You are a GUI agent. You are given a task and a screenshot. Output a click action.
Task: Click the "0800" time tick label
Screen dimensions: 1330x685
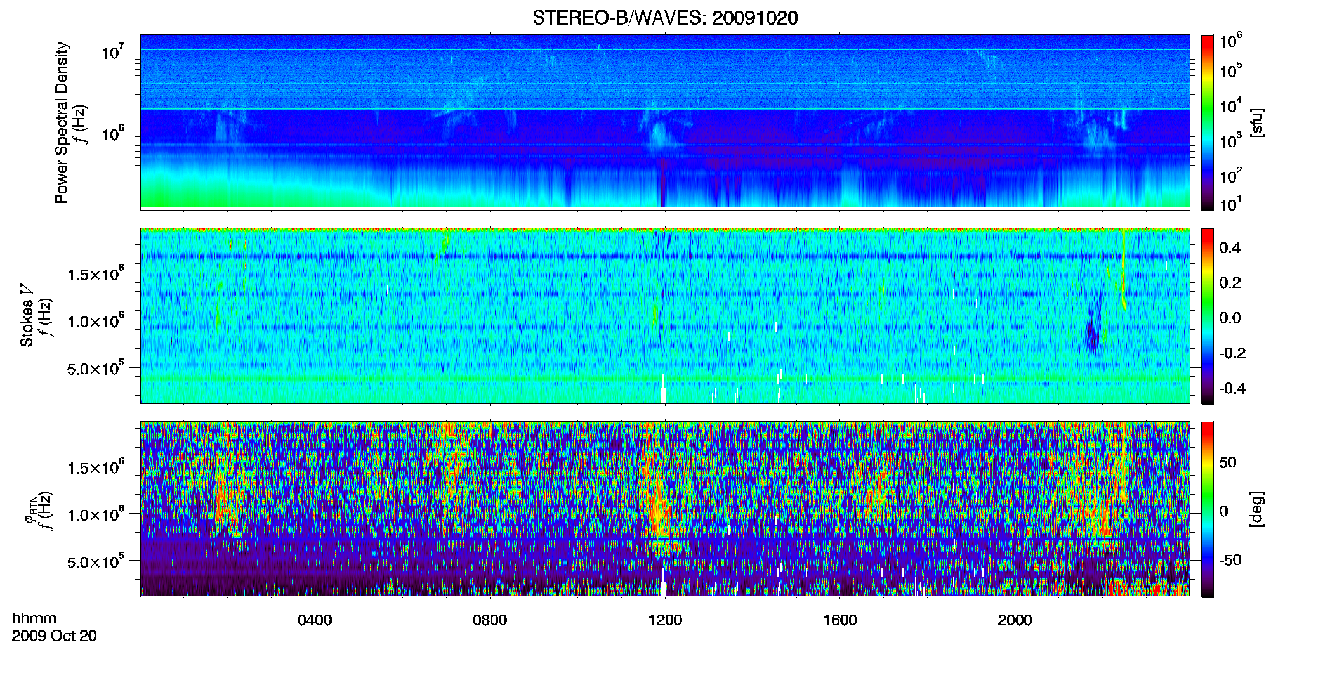(x=490, y=620)
